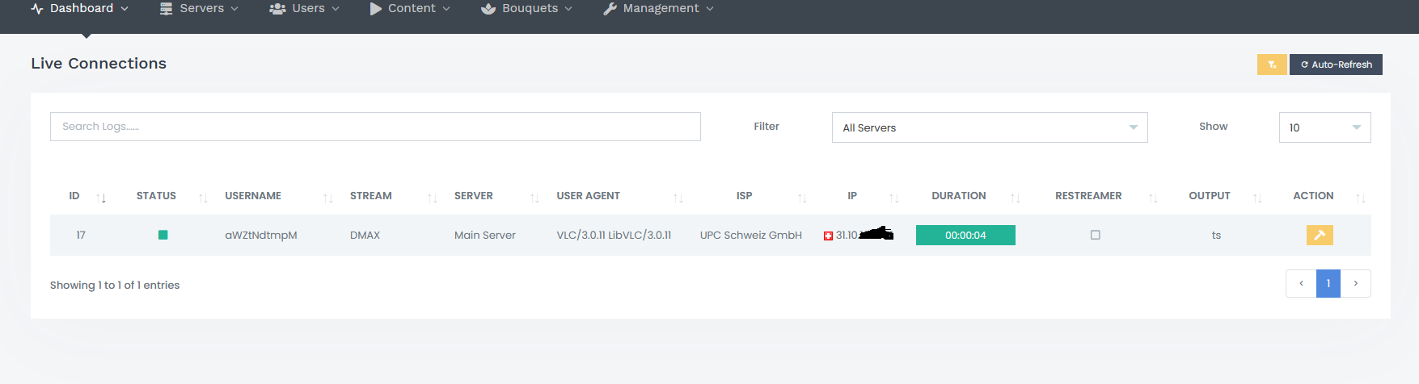1419x384 pixels.
Task: Click the yellow hammer action icon
Action: pyautogui.click(x=1319, y=235)
